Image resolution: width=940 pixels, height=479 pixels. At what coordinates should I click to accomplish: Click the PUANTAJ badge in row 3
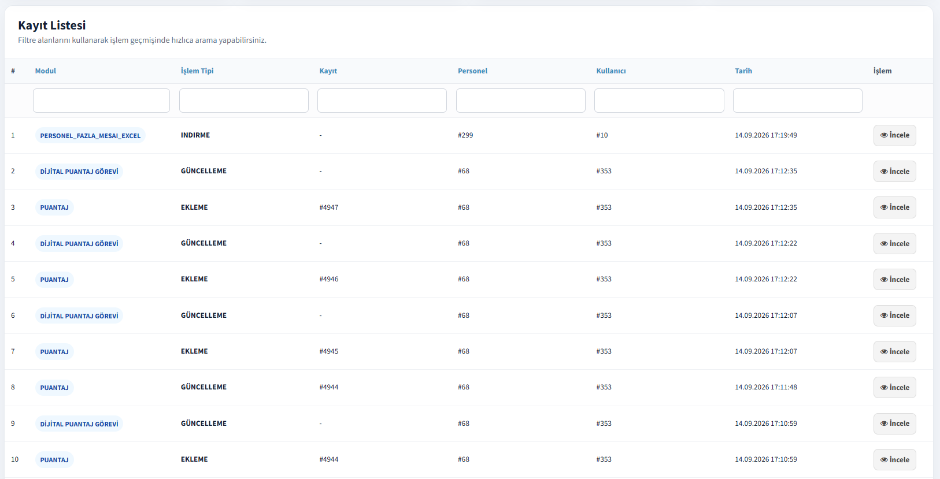click(x=54, y=207)
